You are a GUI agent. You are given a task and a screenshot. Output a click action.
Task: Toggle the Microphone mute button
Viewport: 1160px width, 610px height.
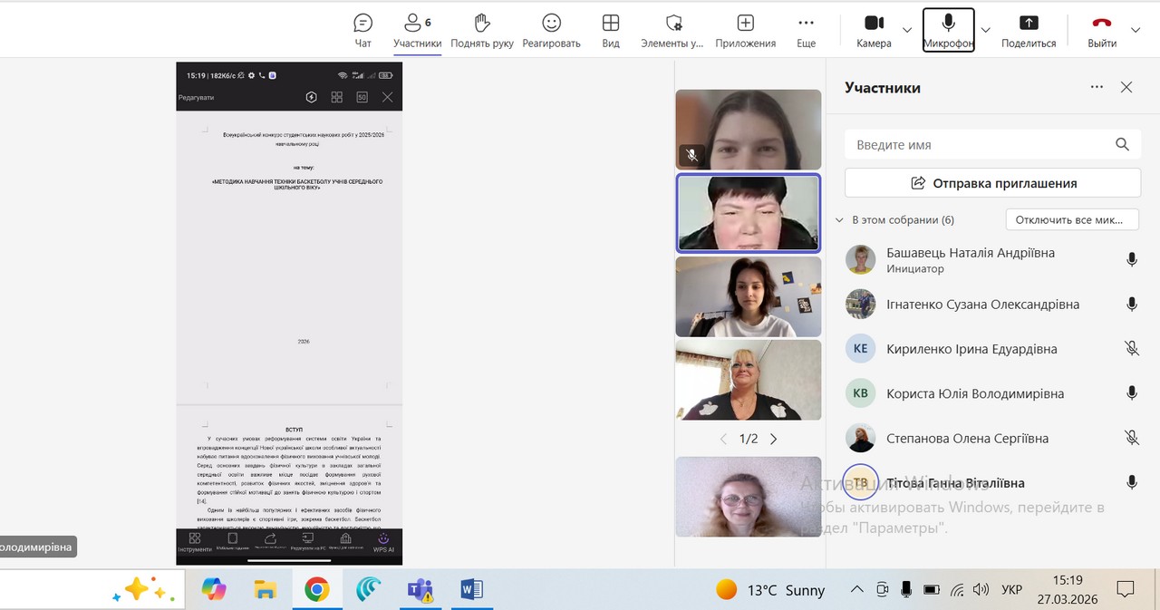[x=948, y=30]
